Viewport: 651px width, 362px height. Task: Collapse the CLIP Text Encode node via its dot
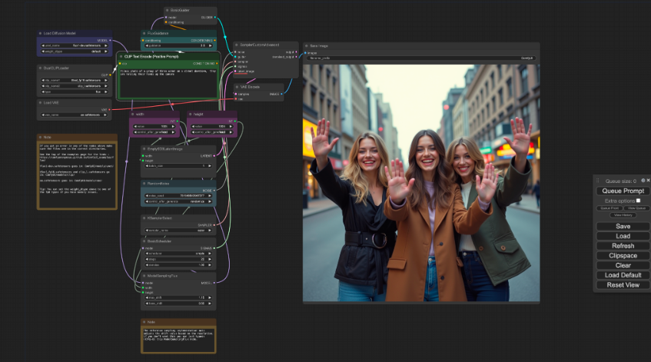(x=121, y=56)
